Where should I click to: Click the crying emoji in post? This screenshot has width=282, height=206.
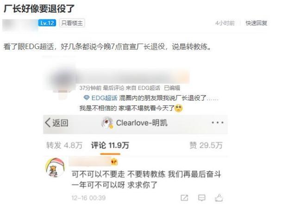click(179, 108)
